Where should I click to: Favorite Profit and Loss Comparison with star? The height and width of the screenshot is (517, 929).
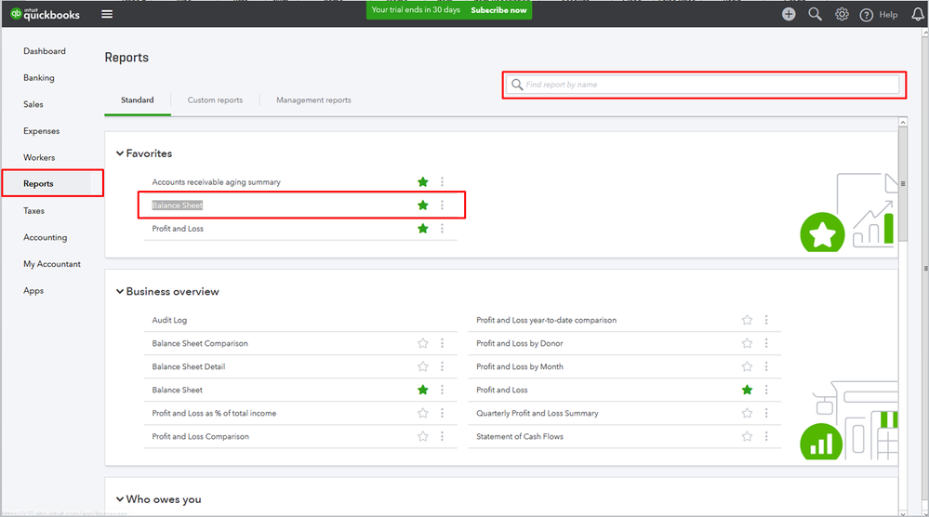(422, 436)
